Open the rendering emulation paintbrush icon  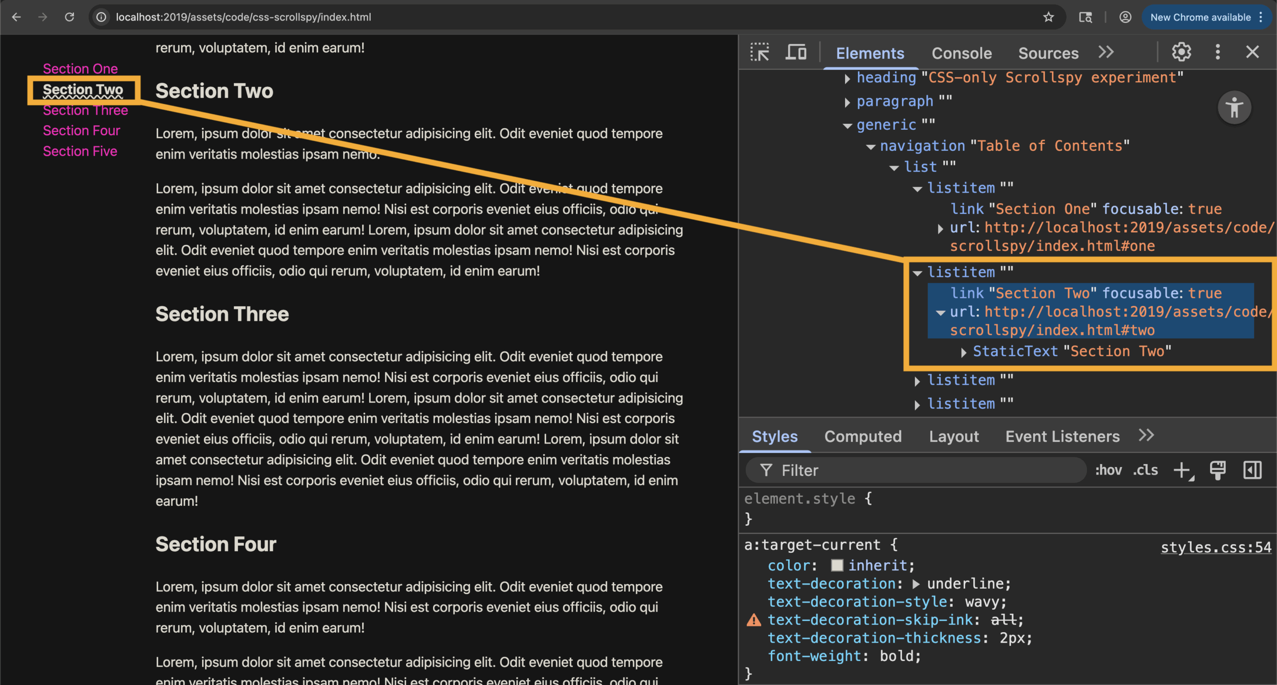(1218, 470)
